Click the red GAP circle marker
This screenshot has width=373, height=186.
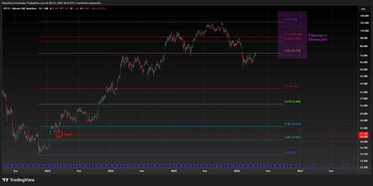pos(59,134)
